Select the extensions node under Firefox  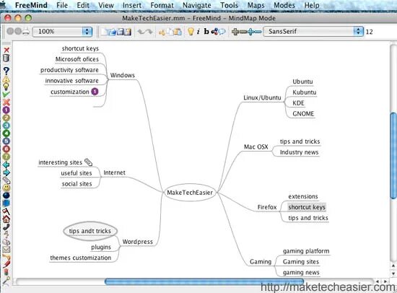(303, 196)
